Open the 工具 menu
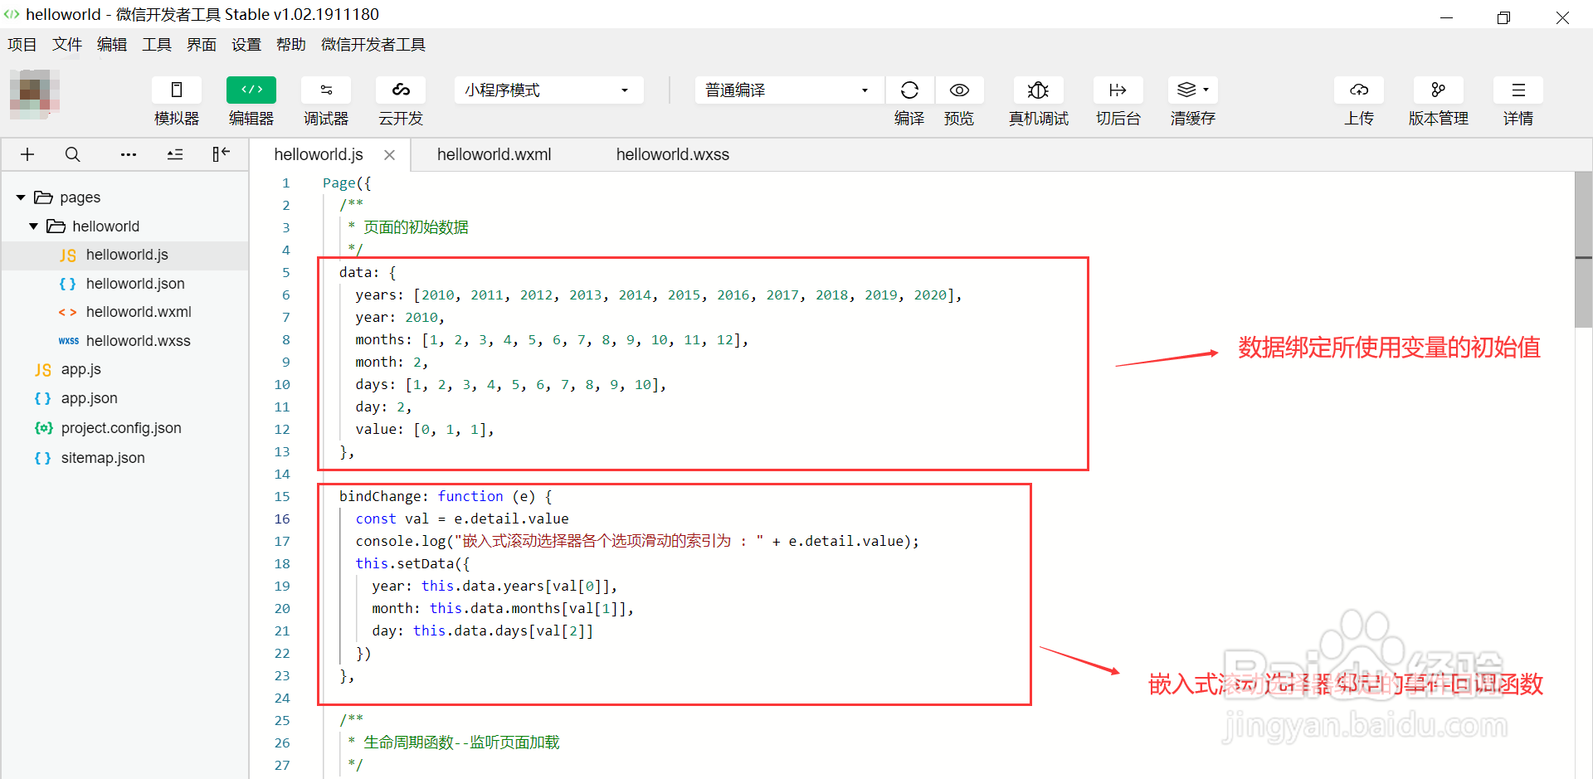The height and width of the screenshot is (779, 1593). (157, 45)
